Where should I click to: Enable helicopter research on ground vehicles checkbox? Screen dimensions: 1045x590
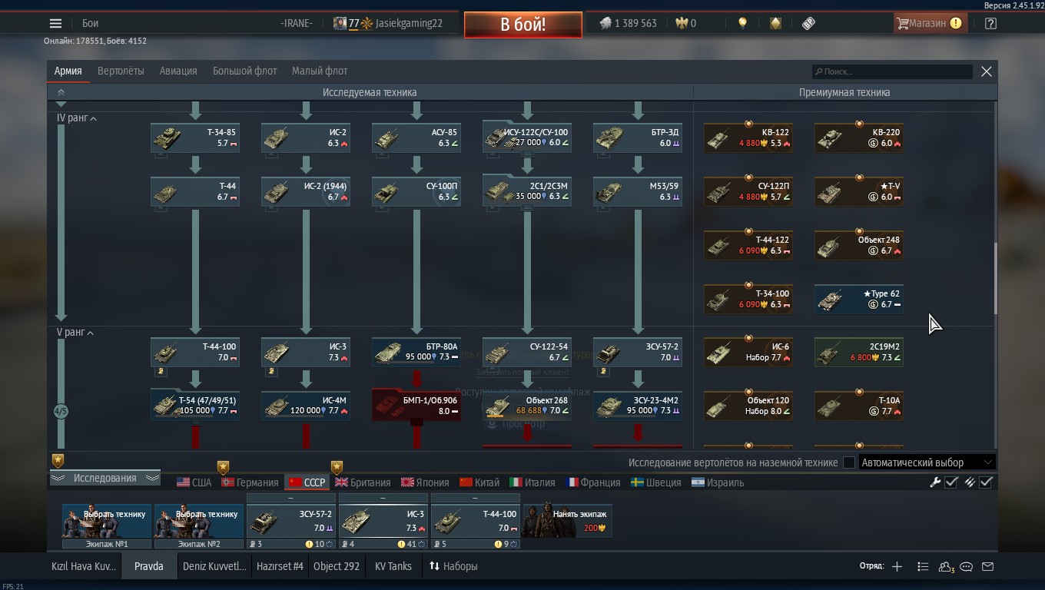click(x=848, y=462)
